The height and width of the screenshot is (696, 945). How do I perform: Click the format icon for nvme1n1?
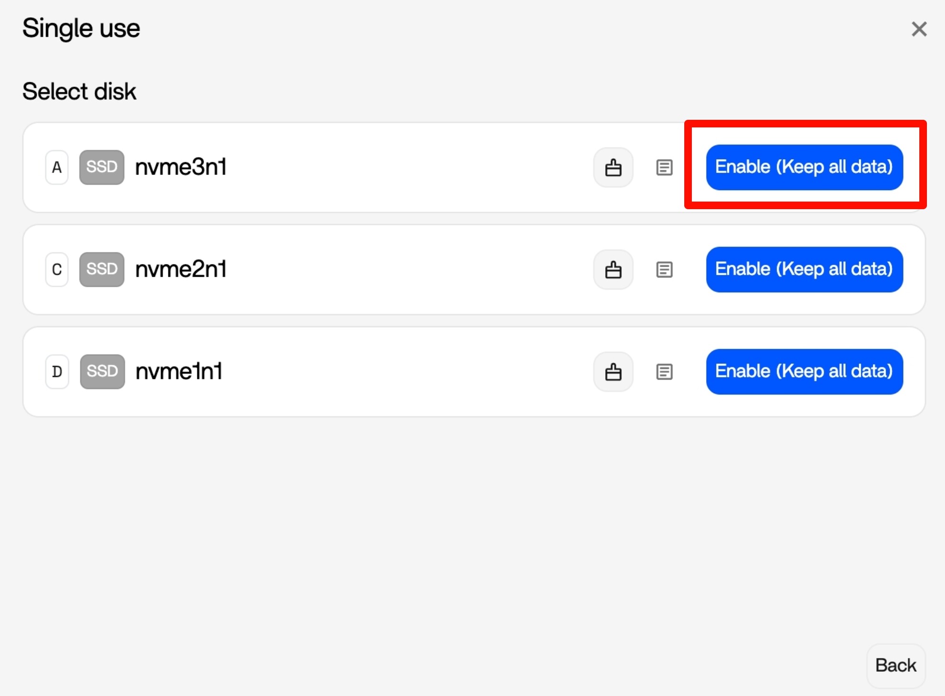pos(613,372)
